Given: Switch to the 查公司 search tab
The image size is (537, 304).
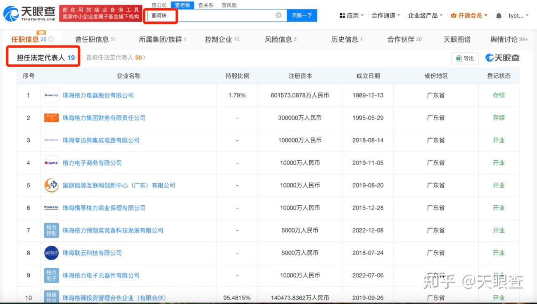Looking at the screenshot, I should [159, 5].
